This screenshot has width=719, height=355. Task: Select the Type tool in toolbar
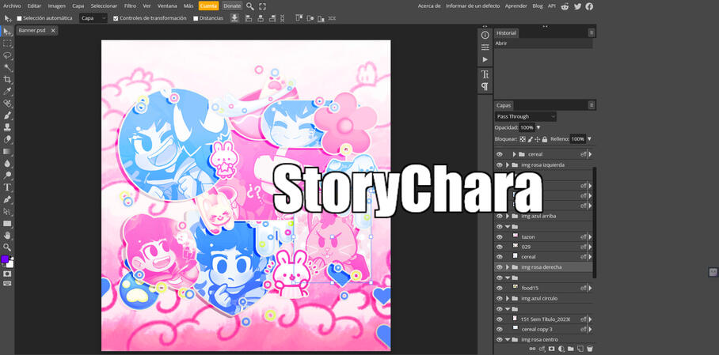click(7, 187)
